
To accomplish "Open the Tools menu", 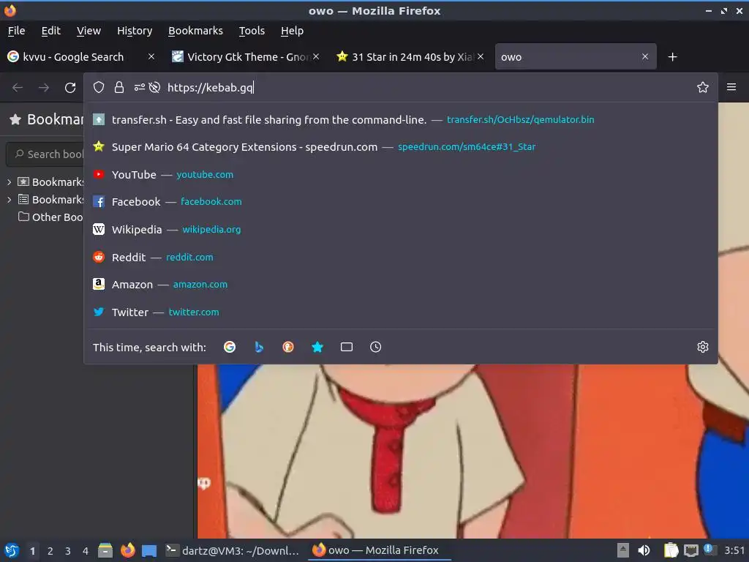I will tap(252, 31).
